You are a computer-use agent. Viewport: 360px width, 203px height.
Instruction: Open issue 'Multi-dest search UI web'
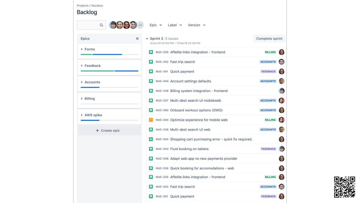point(190,130)
